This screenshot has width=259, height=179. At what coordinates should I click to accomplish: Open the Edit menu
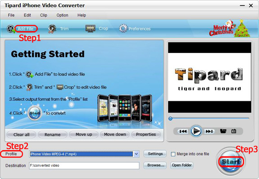[27, 15]
